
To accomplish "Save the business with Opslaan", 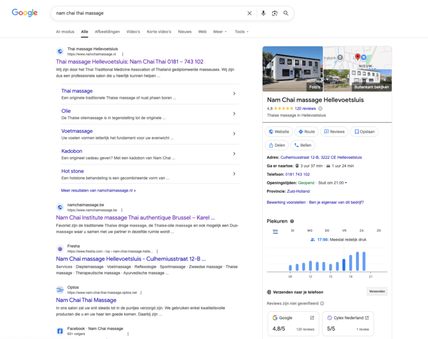I will click(x=365, y=132).
